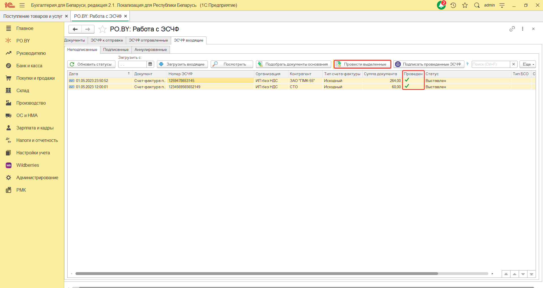Clear the search field with X
543x288 pixels.
coord(514,64)
